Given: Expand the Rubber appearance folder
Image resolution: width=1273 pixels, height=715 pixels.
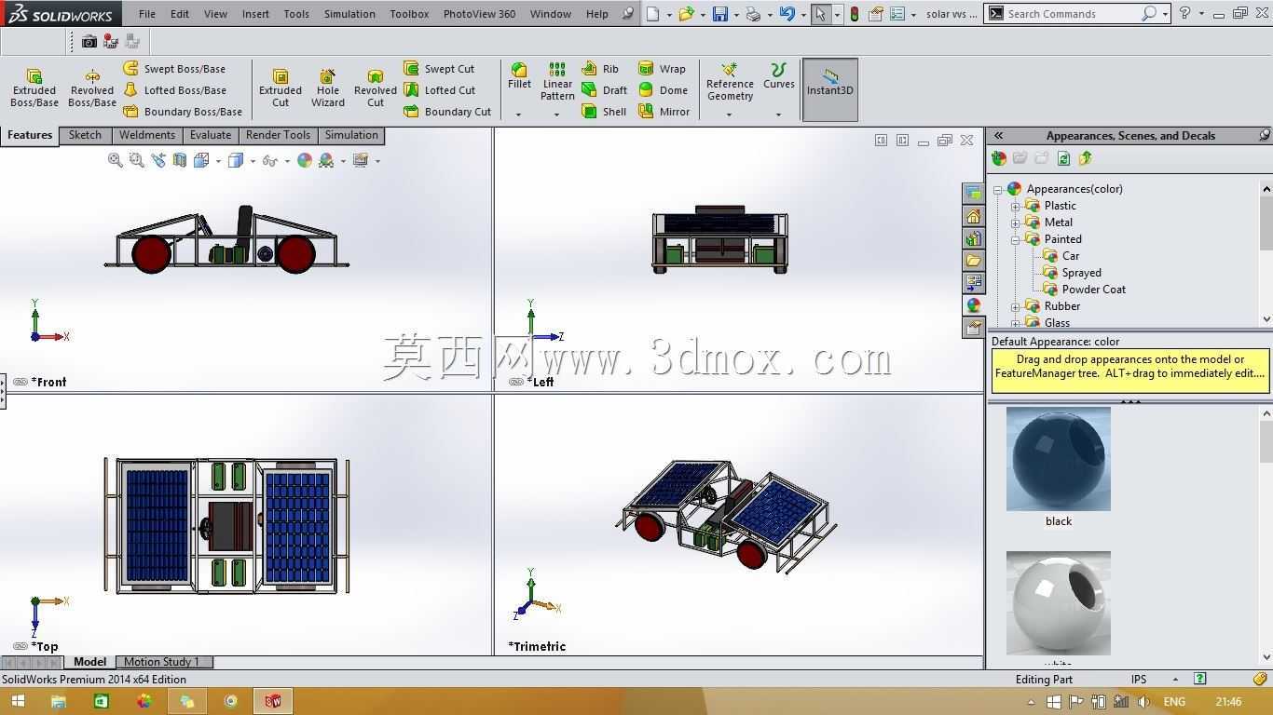Looking at the screenshot, I should click(x=1015, y=306).
